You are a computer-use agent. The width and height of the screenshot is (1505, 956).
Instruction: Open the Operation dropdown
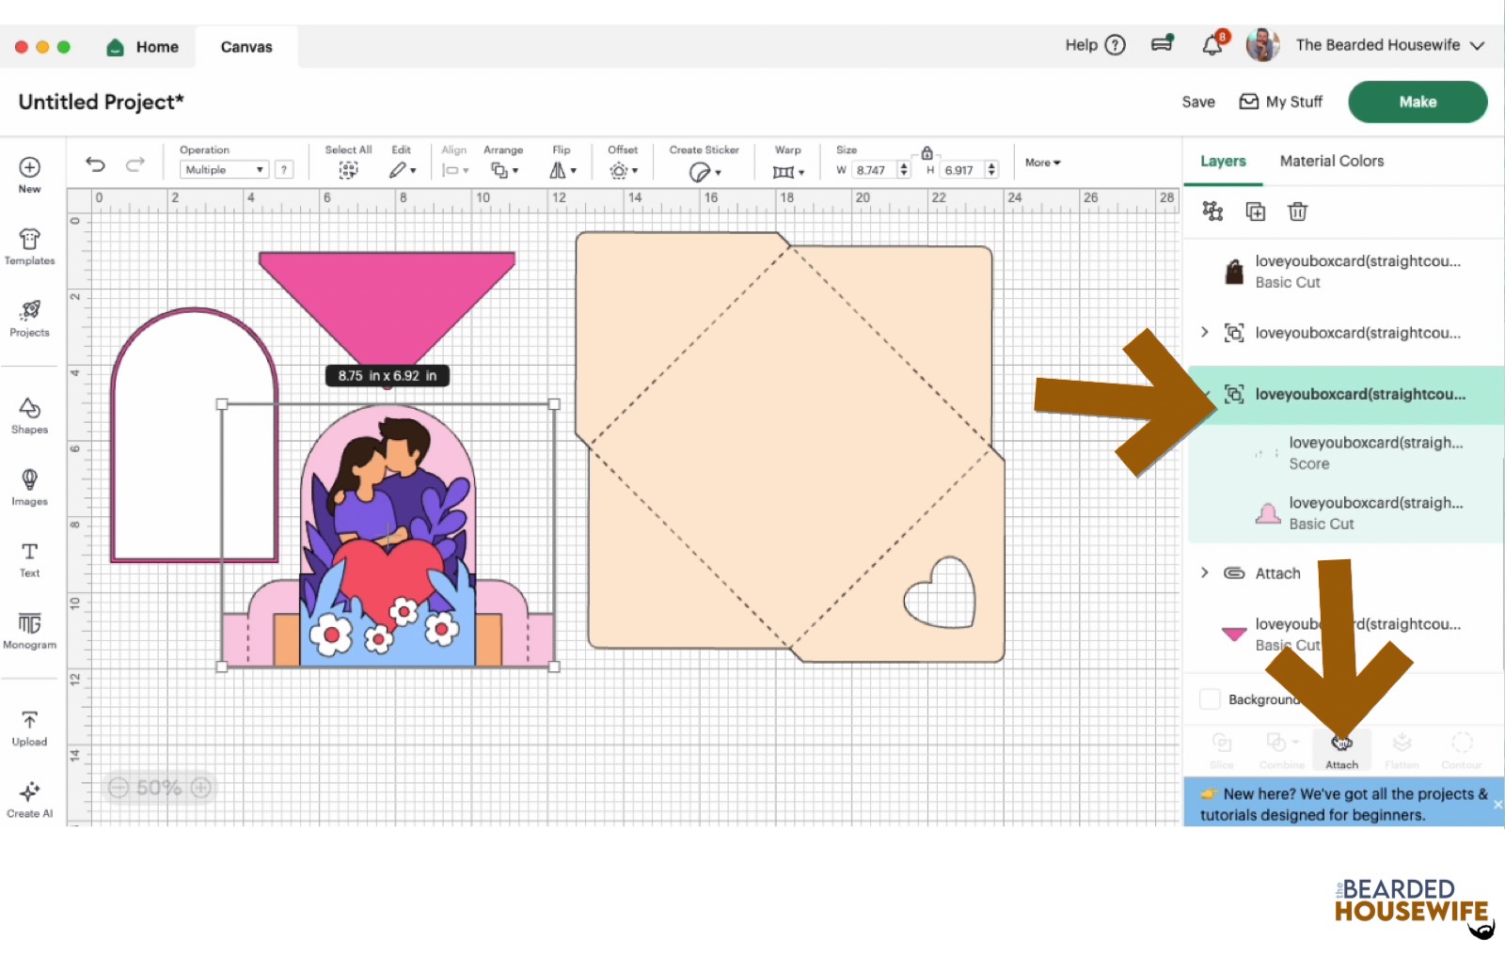coord(224,170)
